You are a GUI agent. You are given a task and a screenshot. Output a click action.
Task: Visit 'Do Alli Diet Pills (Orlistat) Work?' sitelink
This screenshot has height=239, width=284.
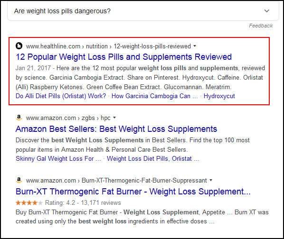coord(61,96)
